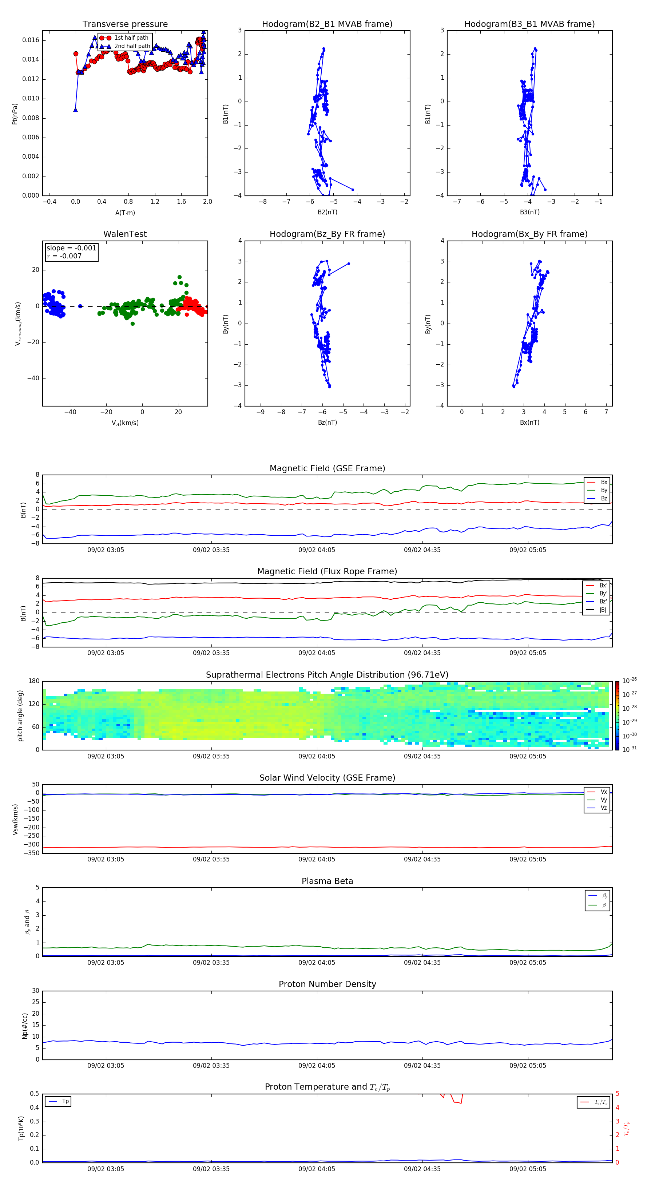
Task: Click colorbar label 10^-31
Action: pos(630,749)
